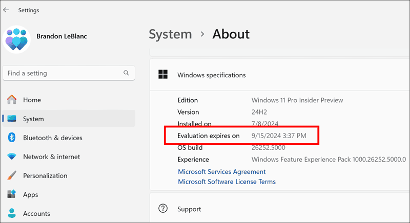
Task: Open the Apps settings category
Action: click(69, 194)
